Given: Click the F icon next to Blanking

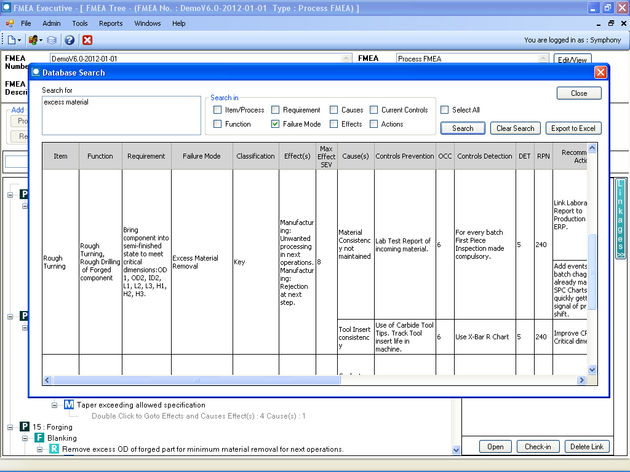Looking at the screenshot, I should [39, 438].
